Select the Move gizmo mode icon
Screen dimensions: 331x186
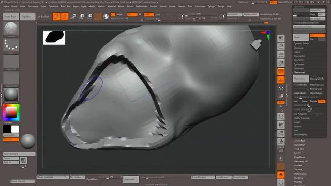73,17
